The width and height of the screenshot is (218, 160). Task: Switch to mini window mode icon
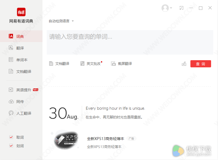click(181, 8)
